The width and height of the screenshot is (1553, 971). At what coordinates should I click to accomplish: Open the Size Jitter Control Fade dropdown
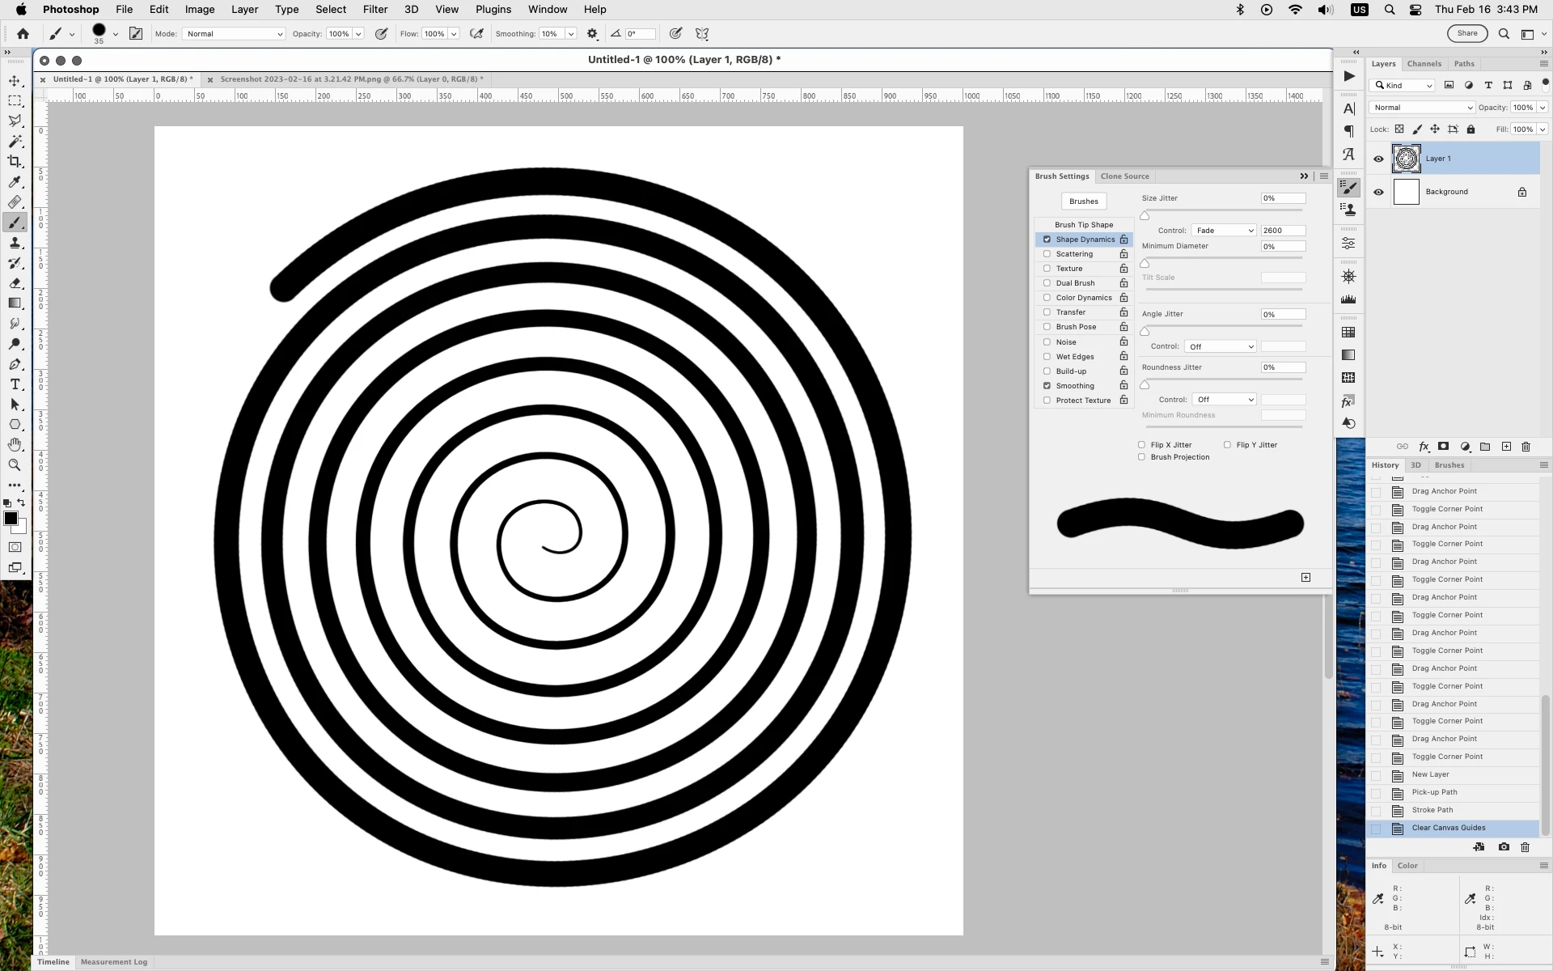(x=1223, y=231)
